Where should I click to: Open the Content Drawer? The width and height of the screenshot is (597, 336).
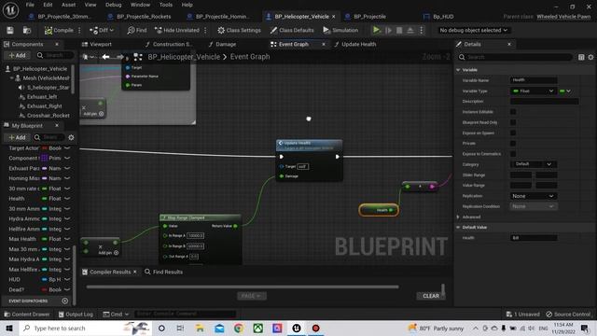27,315
